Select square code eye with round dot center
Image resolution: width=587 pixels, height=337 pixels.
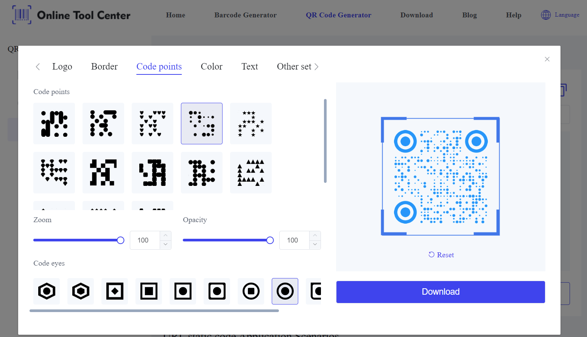[x=183, y=291]
